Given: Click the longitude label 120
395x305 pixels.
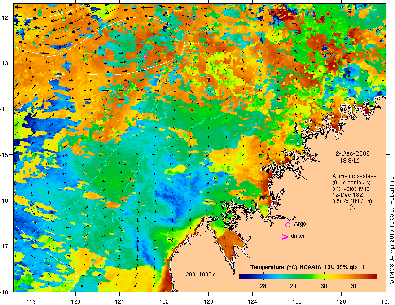Looking at the screenshot, I should point(75,301).
